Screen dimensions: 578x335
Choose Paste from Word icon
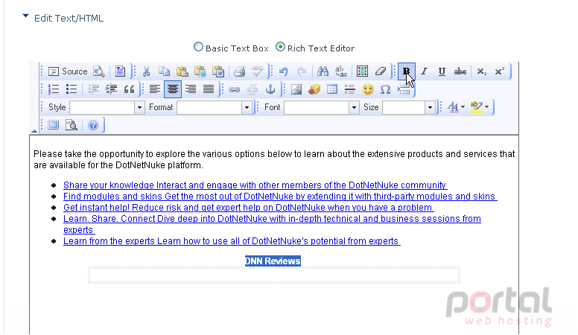[218, 71]
